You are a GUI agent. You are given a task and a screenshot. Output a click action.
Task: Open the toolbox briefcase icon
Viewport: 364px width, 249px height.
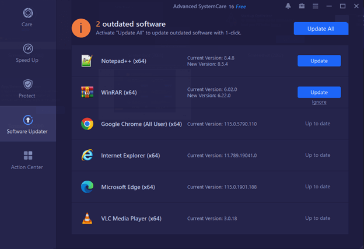[302, 6]
